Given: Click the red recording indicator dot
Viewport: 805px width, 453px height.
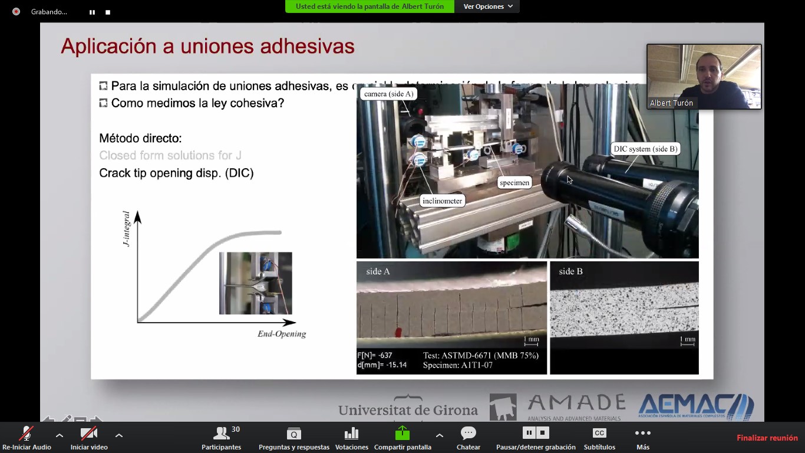Looking at the screenshot, I should [x=17, y=12].
